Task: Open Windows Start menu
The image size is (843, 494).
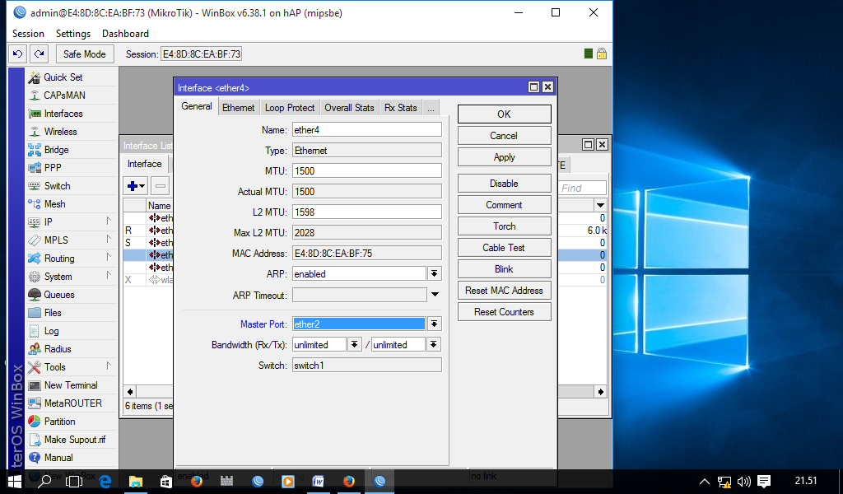Action: (15, 481)
